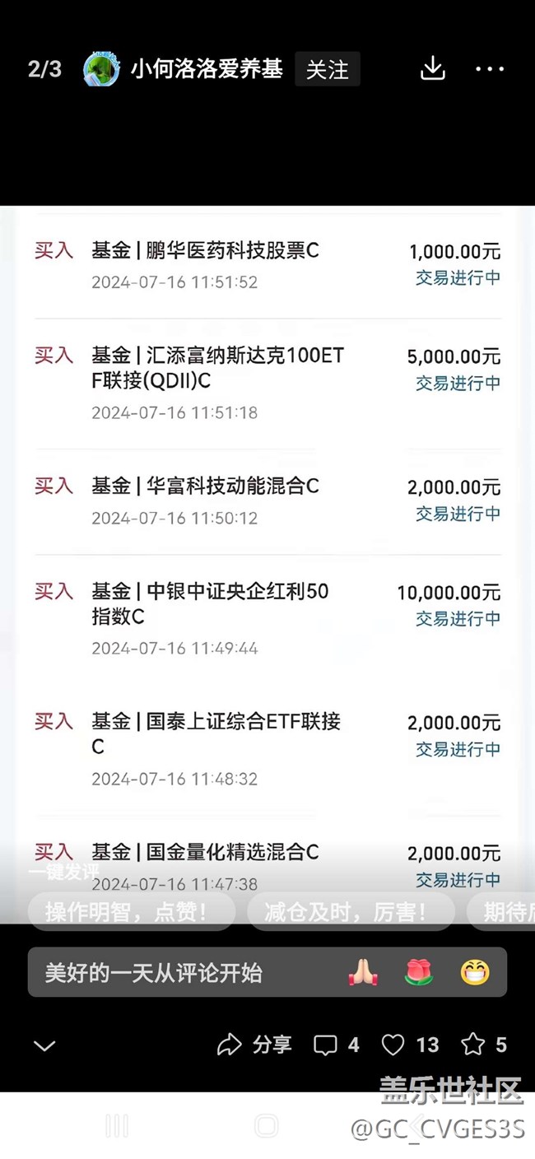Viewport: 535px width, 1159px height.
Task: Select quick comment 操作明智，点赞！
Action: tap(127, 912)
